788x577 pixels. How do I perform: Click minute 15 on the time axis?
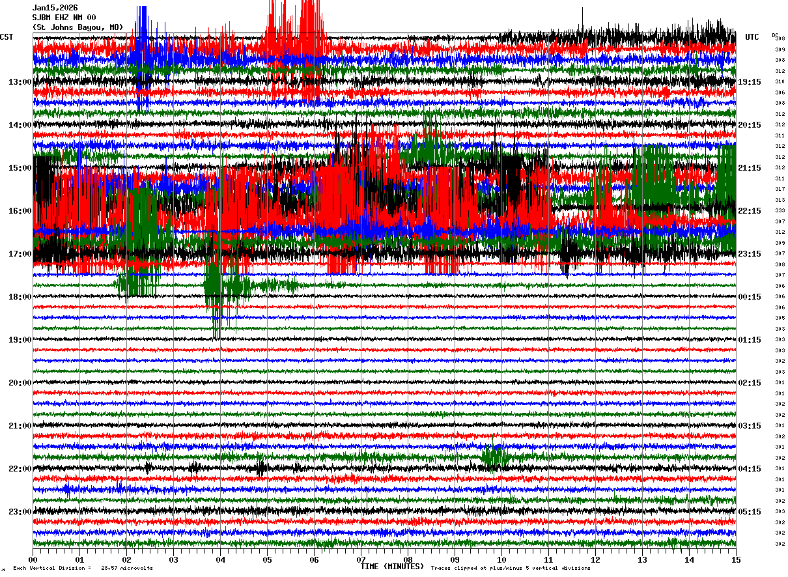pyautogui.click(x=736, y=559)
